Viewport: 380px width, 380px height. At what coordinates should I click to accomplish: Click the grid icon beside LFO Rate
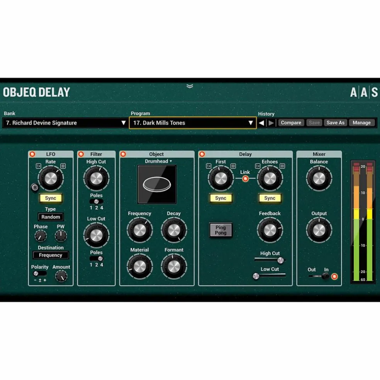[63, 166]
